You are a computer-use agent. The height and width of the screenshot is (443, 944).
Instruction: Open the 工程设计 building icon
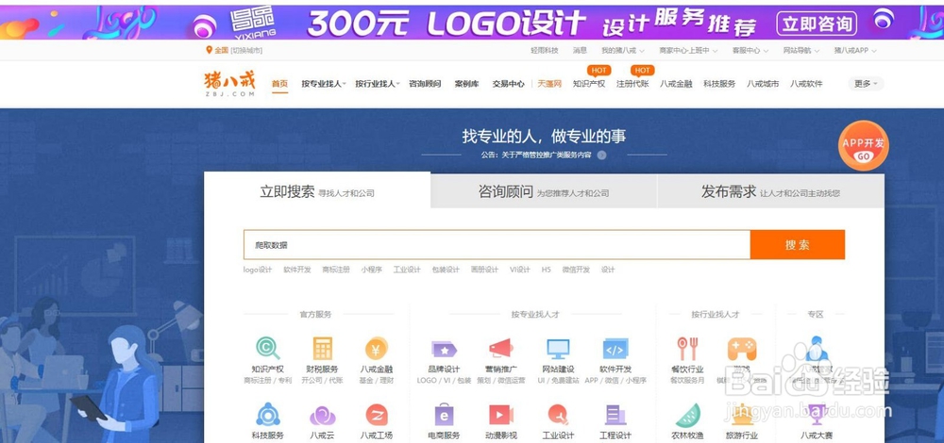[x=615, y=415]
